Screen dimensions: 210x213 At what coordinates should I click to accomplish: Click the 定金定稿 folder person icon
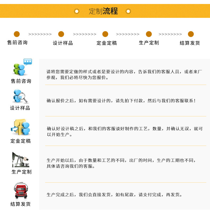(x=20, y=127)
